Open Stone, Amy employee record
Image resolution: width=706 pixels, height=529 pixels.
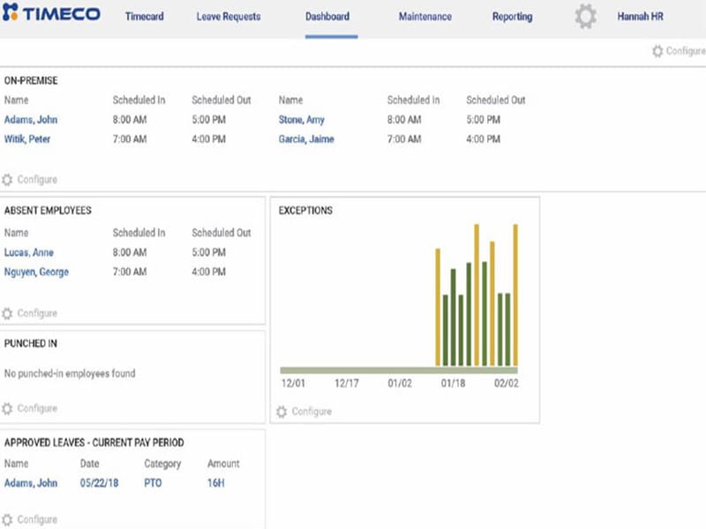(x=302, y=120)
